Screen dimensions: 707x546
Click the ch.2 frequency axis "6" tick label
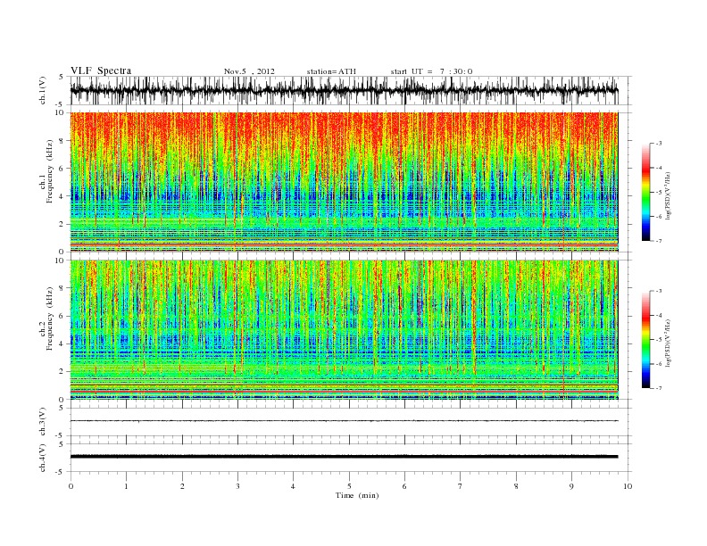(x=63, y=316)
